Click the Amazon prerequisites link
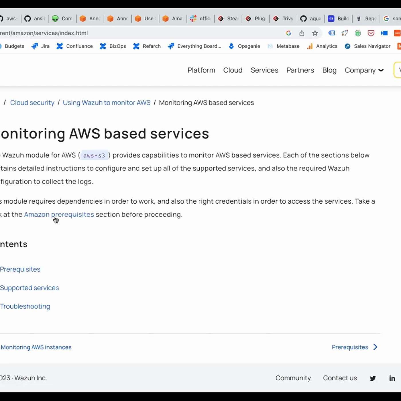The height and width of the screenshot is (401, 401). point(59,215)
